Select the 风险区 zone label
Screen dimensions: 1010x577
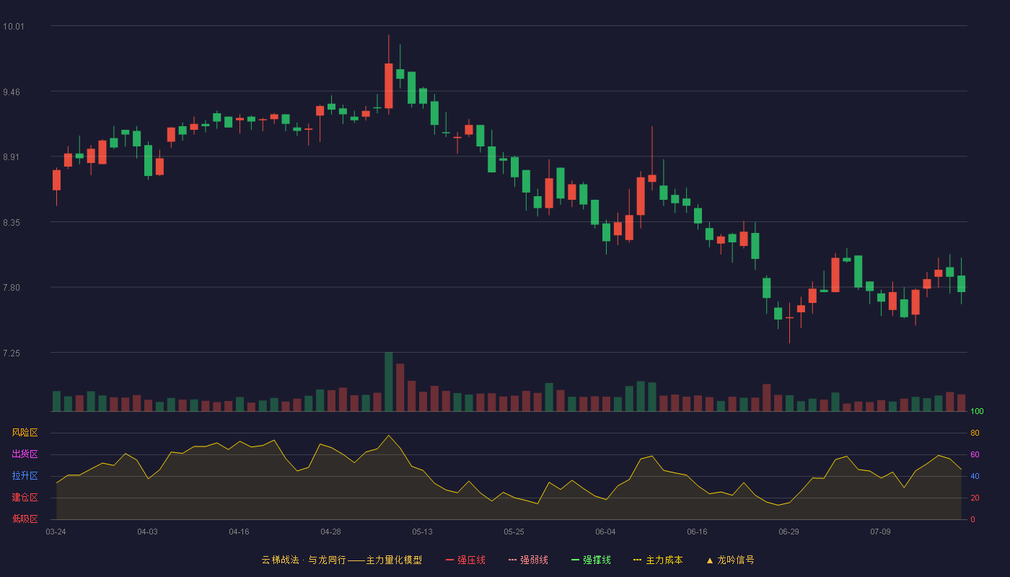(25, 433)
